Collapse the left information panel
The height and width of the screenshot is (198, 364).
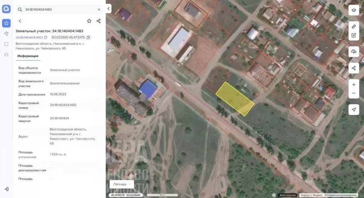pyautogui.click(x=109, y=9)
